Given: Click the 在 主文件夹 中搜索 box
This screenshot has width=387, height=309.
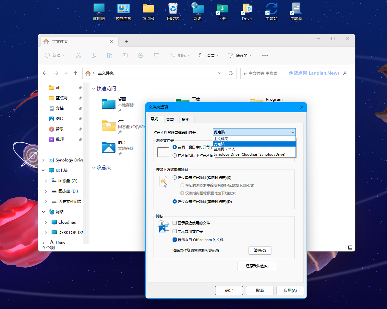Looking at the screenshot, I should (296, 73).
